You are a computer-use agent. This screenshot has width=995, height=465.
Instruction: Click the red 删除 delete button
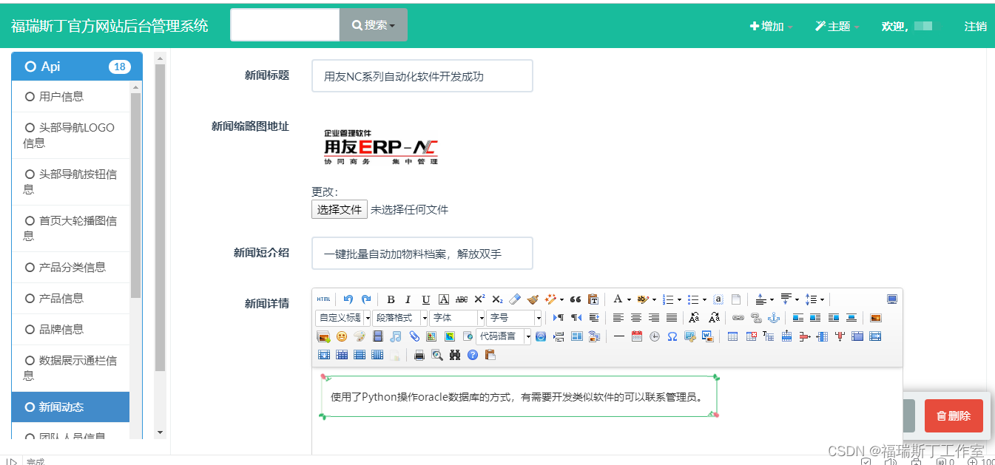pos(954,415)
